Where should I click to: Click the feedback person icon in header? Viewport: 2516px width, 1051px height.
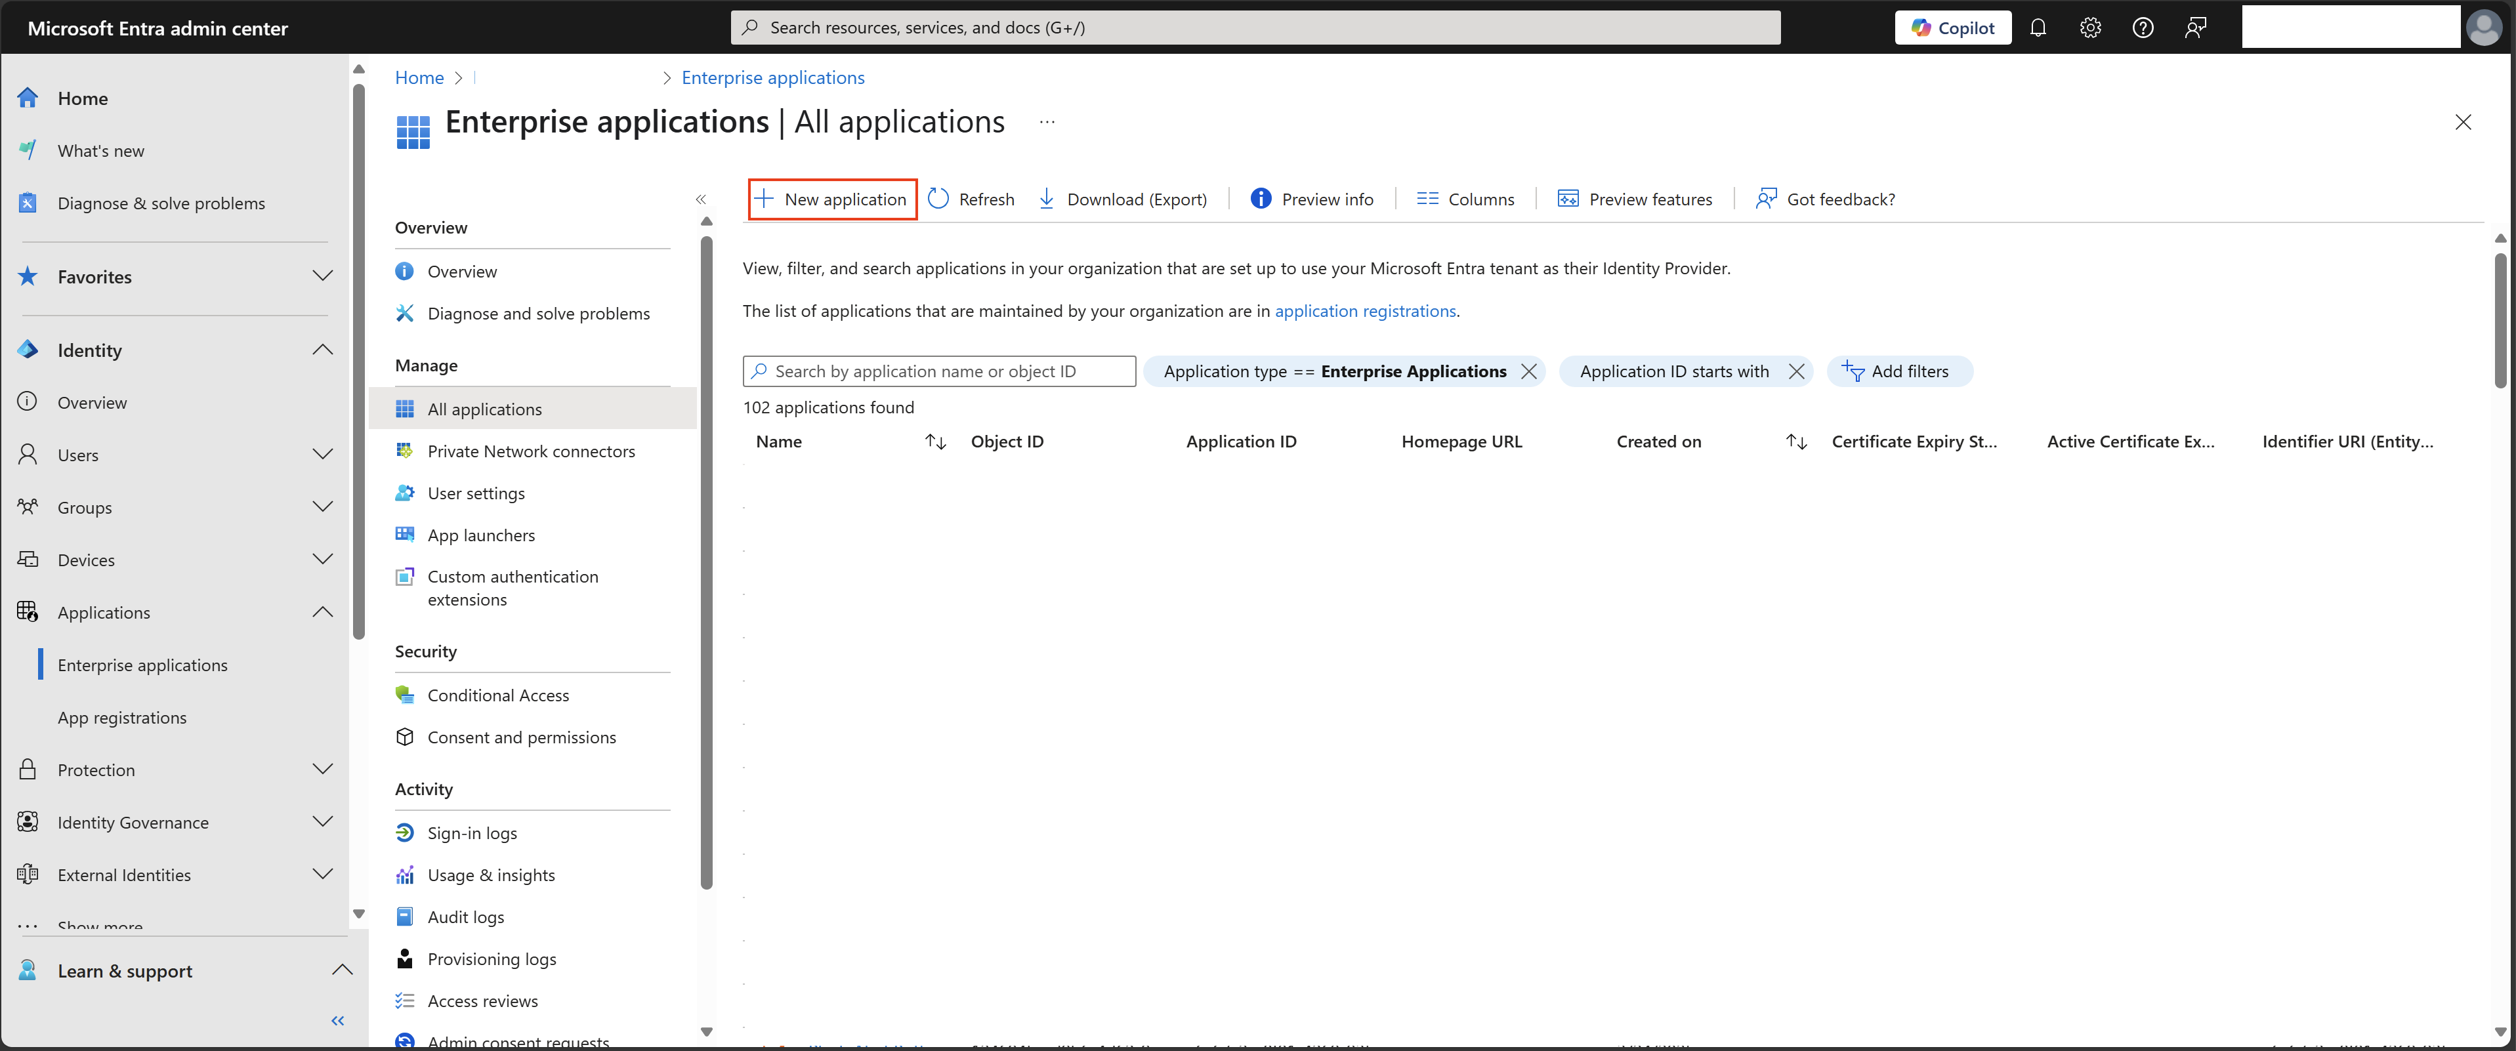[x=2196, y=28]
